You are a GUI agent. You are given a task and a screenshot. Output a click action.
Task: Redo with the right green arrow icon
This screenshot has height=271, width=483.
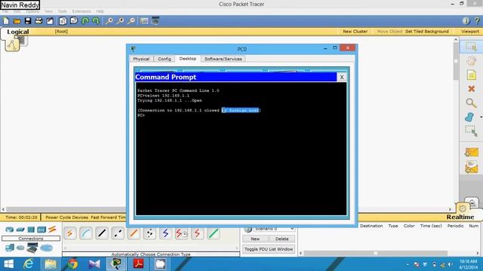[96, 21]
